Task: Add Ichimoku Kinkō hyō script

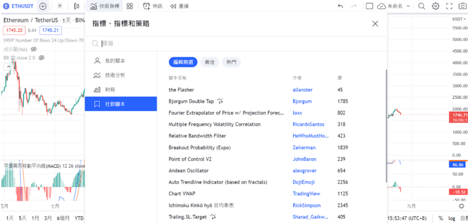Action: (201, 205)
